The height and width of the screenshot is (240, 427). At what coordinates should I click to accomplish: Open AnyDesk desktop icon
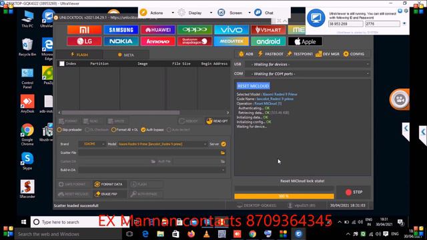coord(27,104)
